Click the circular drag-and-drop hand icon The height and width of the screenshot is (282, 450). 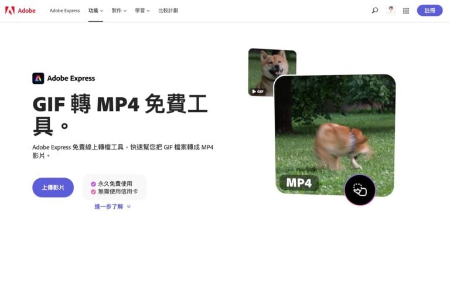click(x=360, y=189)
